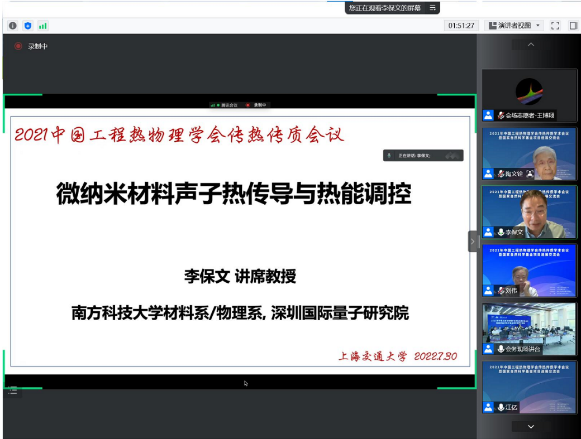Click the 01:51:27 meeting timer
Viewport: 581px width, 439px height.
tap(461, 26)
